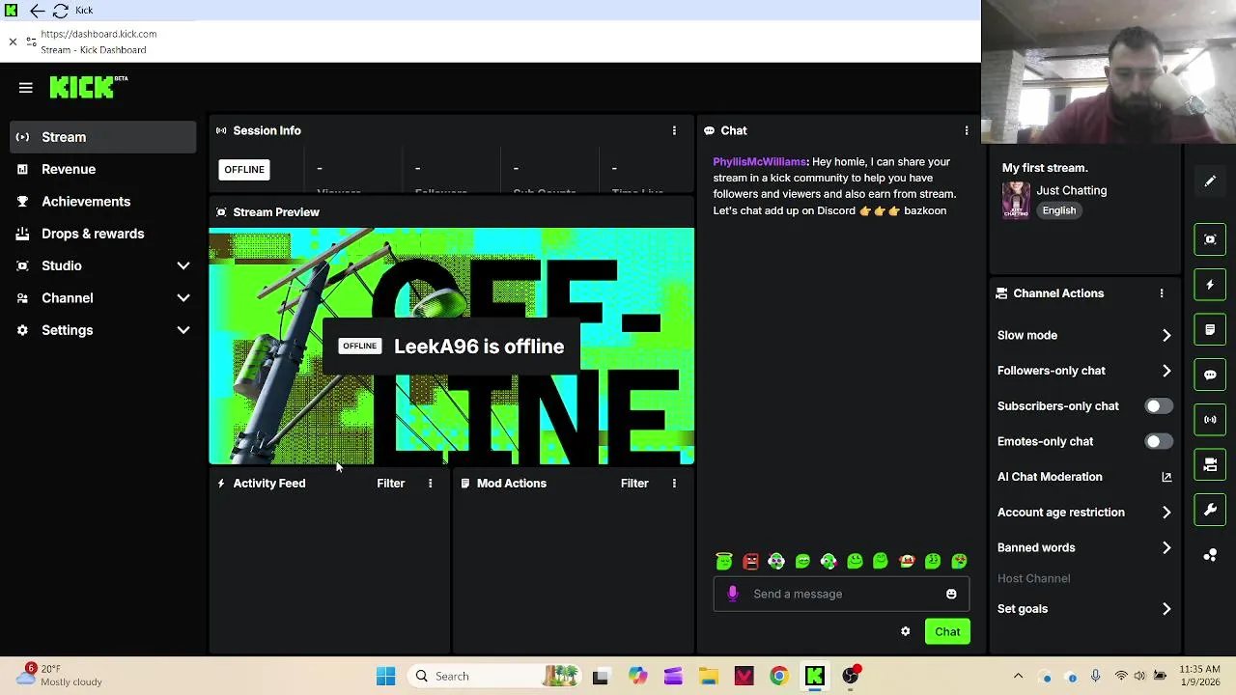
Task: Click the Activity Feed Filter button
Action: pyautogui.click(x=390, y=484)
